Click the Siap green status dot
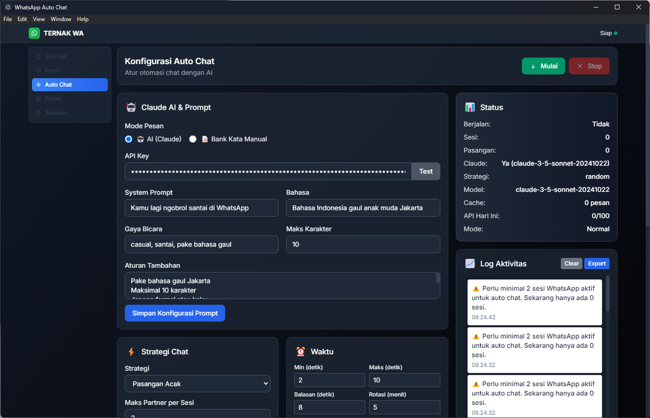The height and width of the screenshot is (418, 650). [x=615, y=33]
